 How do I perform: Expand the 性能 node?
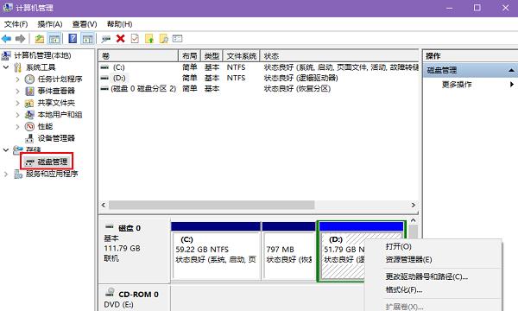coord(18,127)
